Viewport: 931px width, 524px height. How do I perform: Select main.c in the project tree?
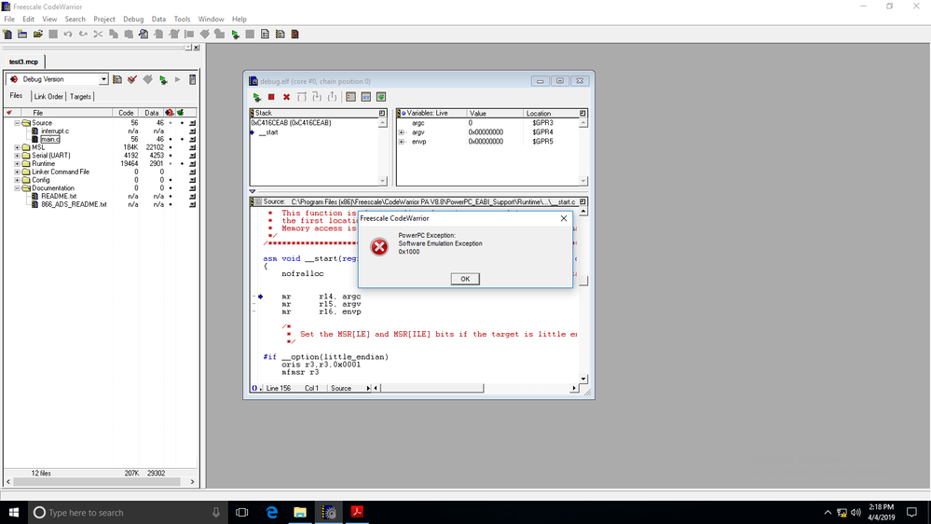point(50,139)
